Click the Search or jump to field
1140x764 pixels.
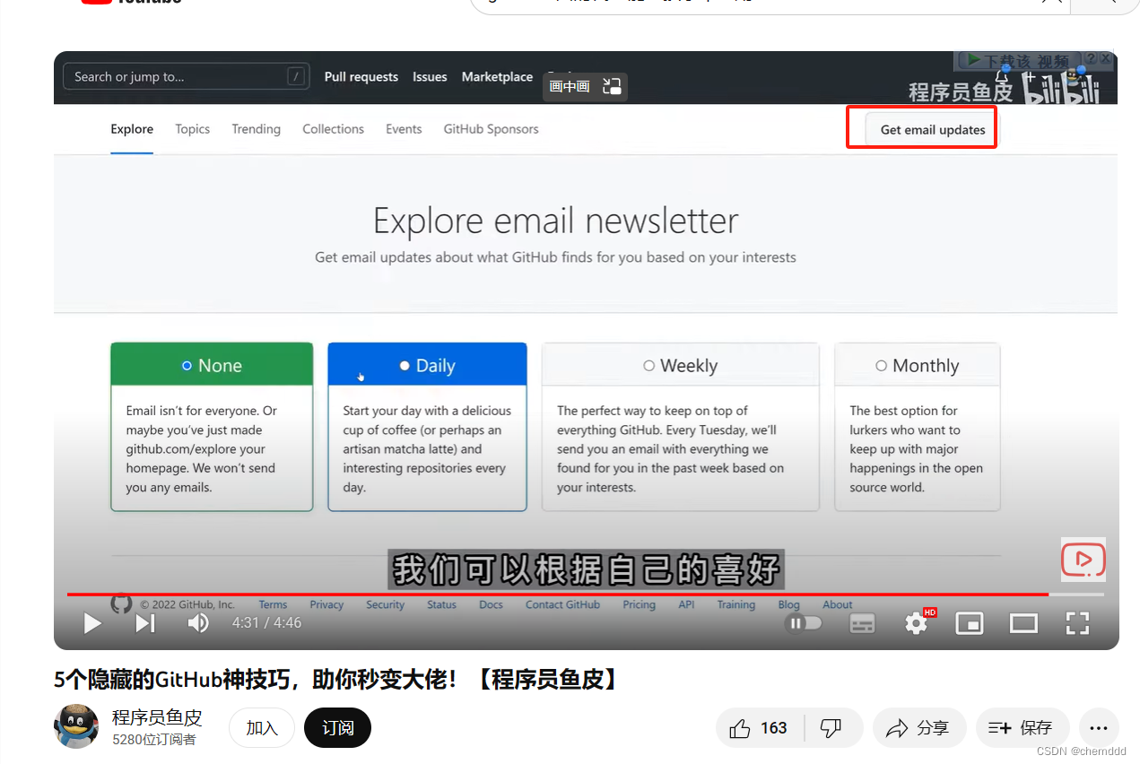point(187,77)
